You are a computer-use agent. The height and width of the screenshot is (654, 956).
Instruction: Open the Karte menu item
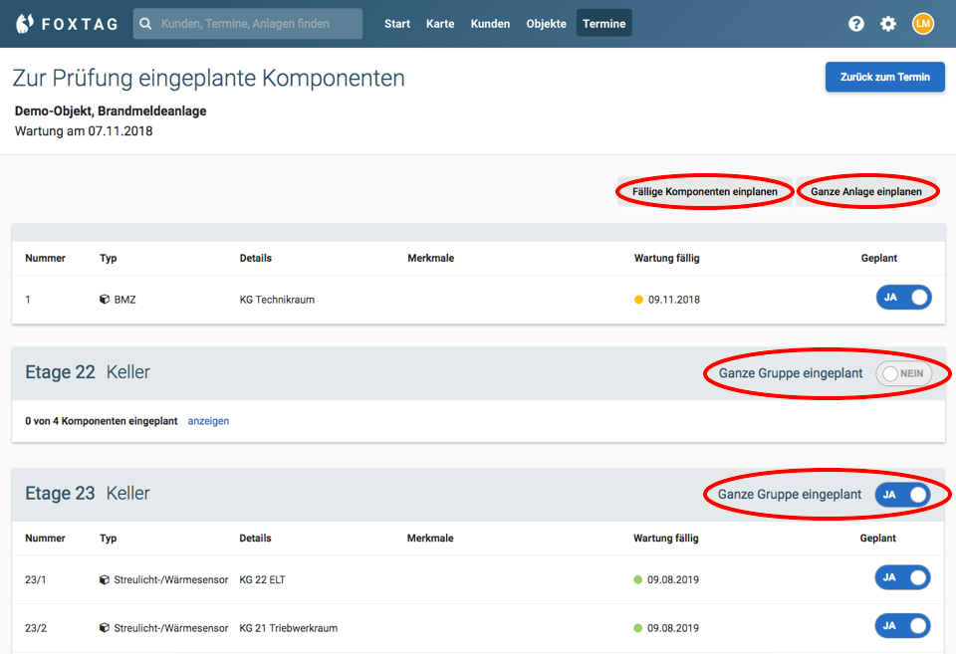coord(440,24)
